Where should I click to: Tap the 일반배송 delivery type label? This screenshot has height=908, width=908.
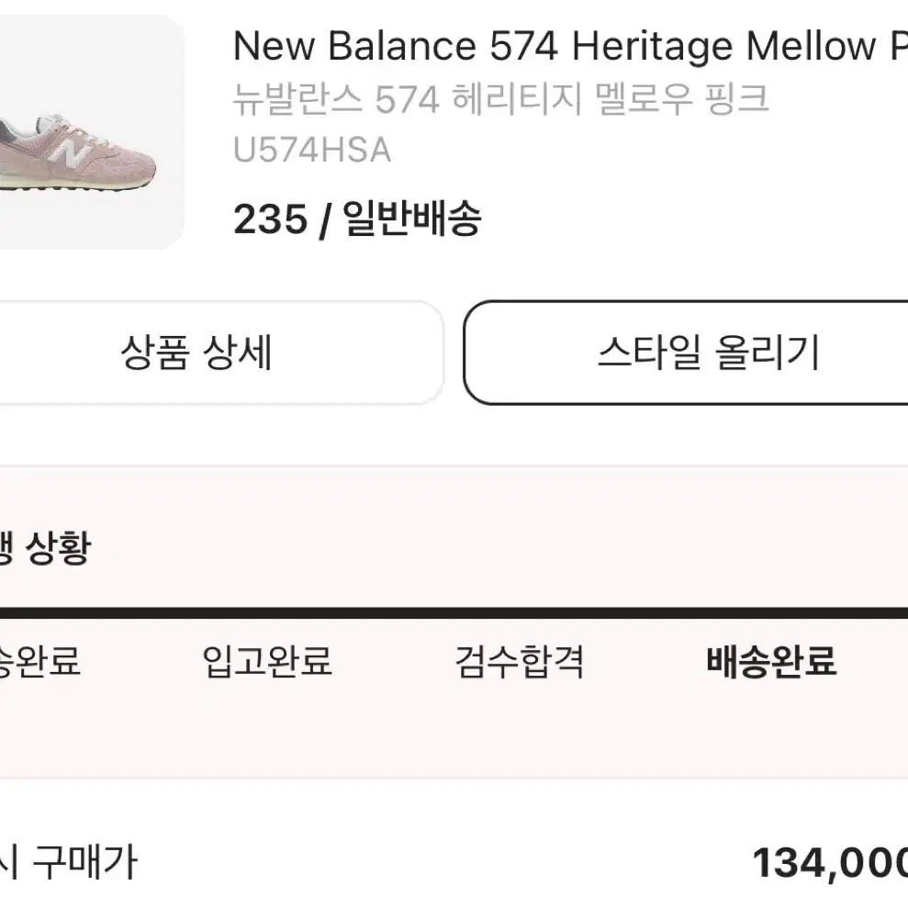click(411, 219)
